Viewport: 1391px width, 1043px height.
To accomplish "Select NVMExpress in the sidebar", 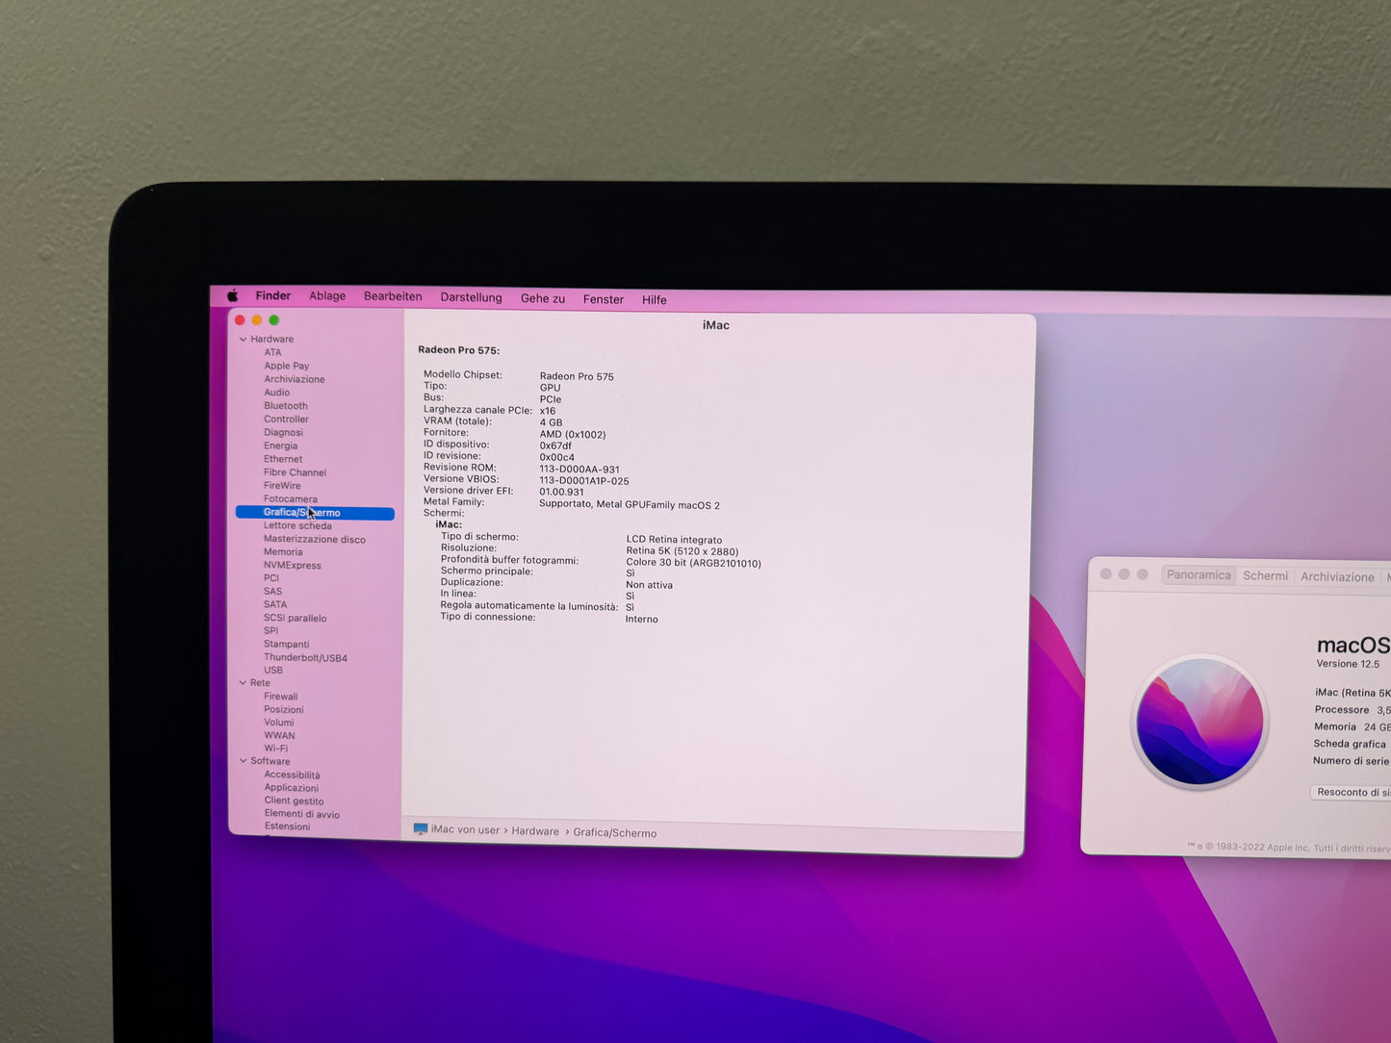I will (293, 566).
